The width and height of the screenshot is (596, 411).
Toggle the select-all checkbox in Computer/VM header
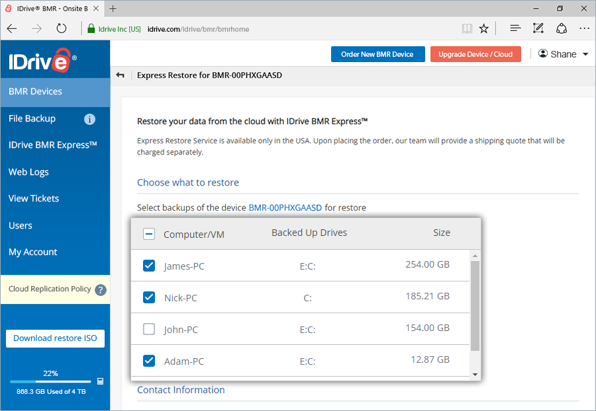pos(148,233)
